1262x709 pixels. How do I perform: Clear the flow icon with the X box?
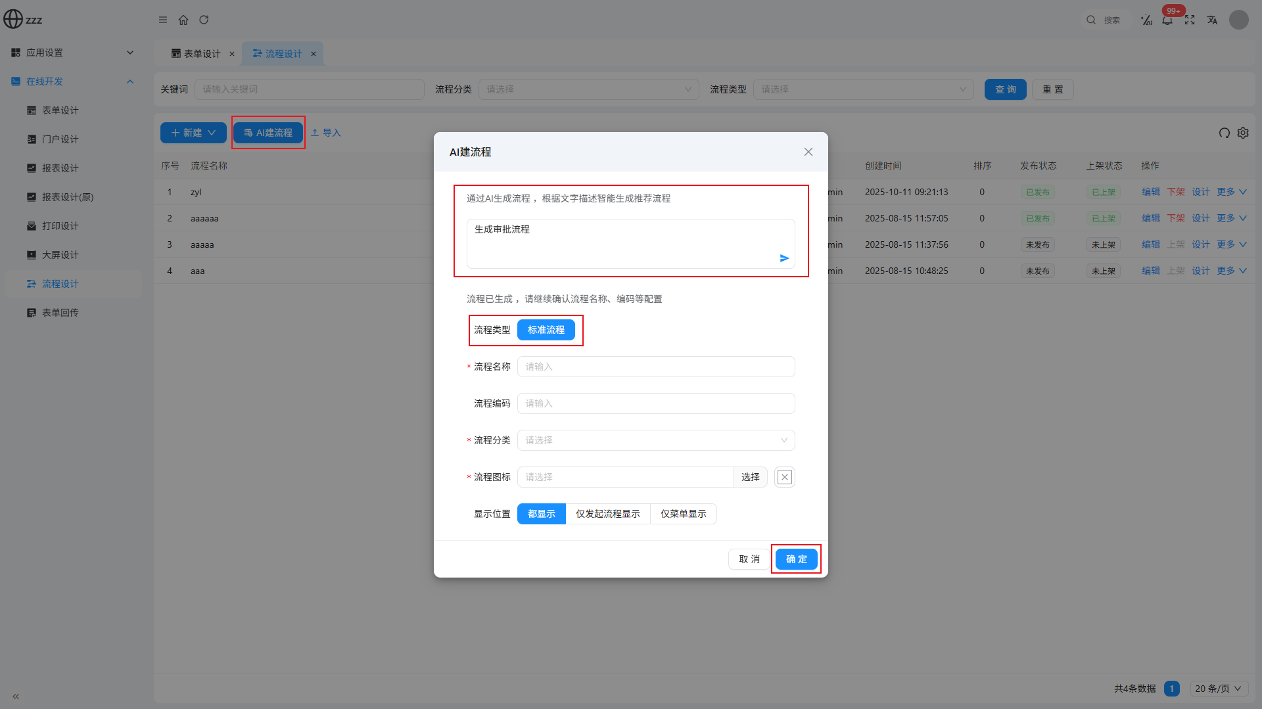click(784, 477)
